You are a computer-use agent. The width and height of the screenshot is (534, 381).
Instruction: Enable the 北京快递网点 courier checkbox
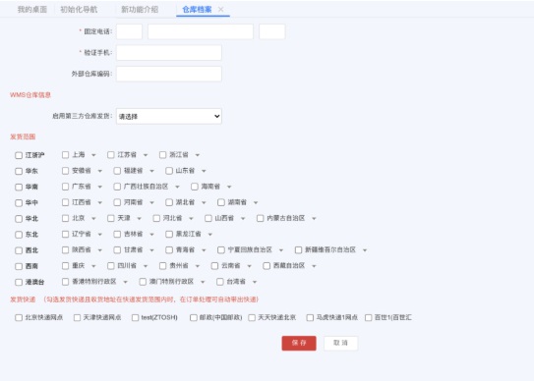(19, 318)
